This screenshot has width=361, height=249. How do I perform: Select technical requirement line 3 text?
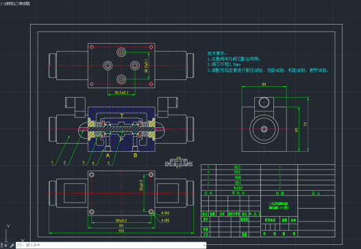[268, 70]
